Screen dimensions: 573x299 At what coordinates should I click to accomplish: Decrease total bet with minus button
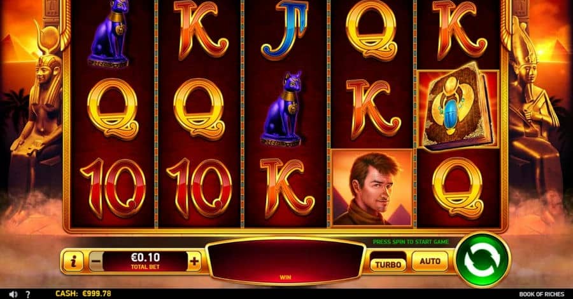click(x=95, y=261)
